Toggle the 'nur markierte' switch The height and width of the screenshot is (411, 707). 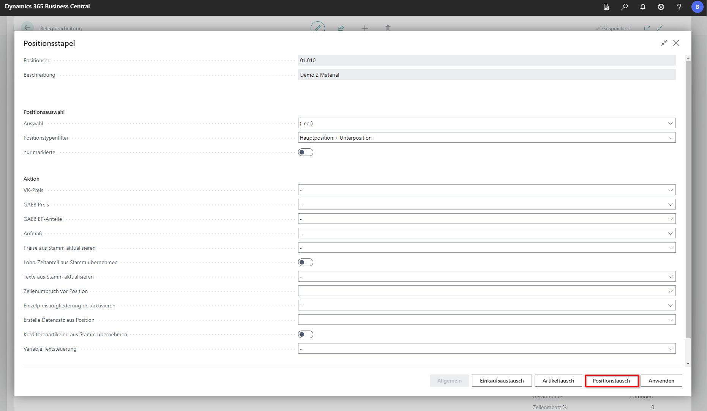(306, 152)
